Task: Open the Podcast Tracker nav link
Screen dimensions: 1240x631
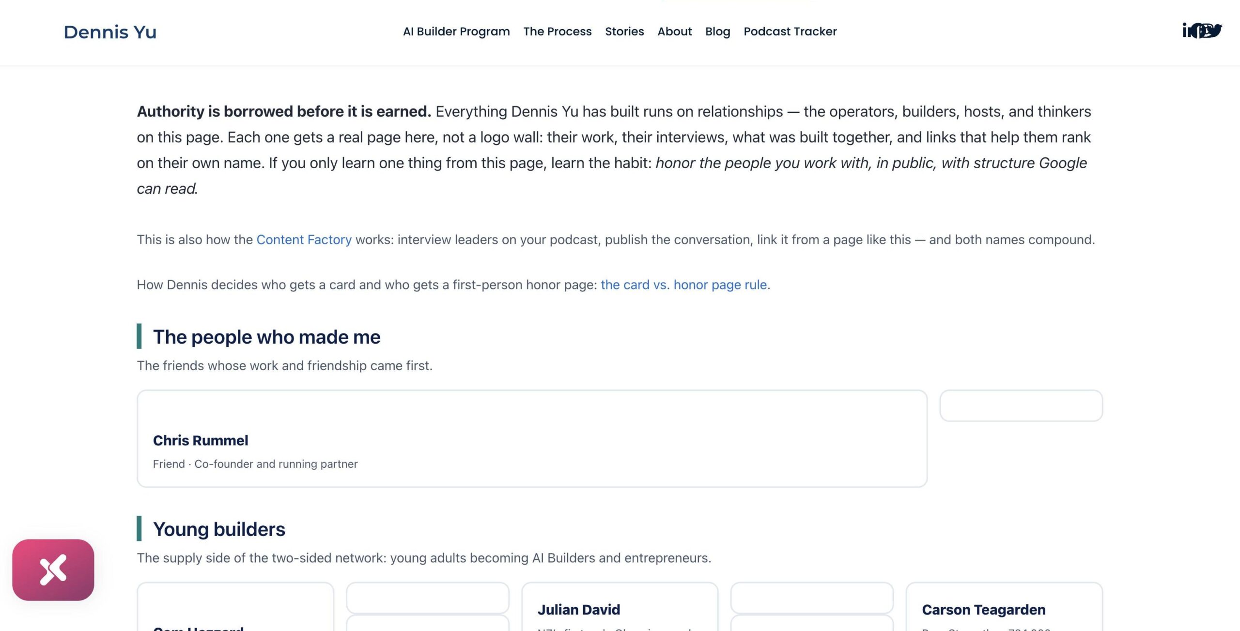Action: [790, 32]
